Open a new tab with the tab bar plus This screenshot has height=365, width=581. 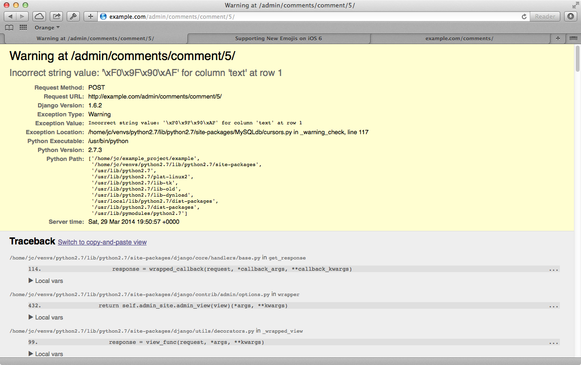[558, 38]
